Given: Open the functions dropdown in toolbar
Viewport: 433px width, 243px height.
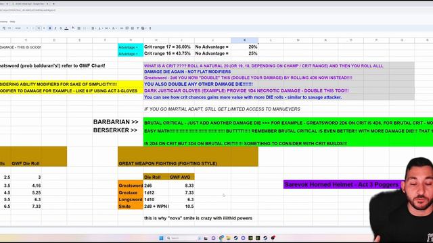Looking at the screenshot, I should click(143, 28).
